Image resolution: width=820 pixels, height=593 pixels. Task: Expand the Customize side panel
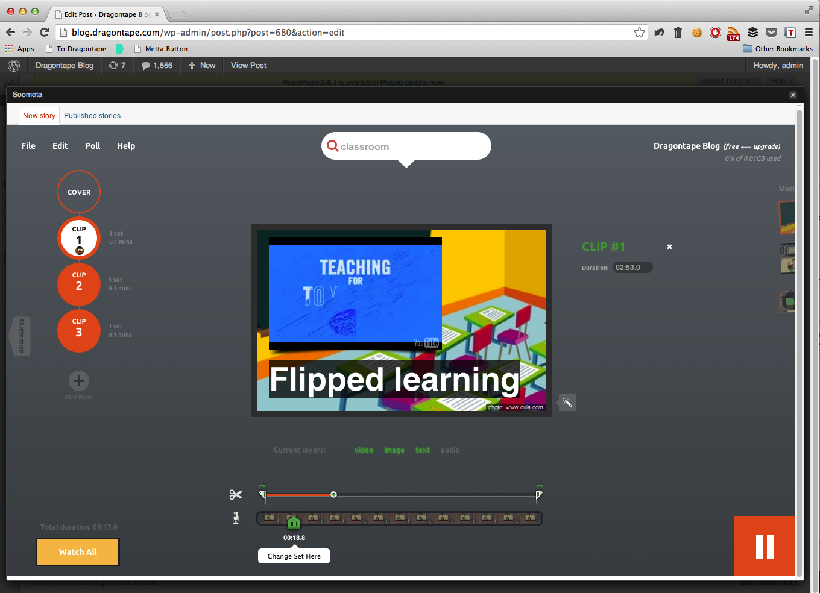pyautogui.click(x=20, y=336)
